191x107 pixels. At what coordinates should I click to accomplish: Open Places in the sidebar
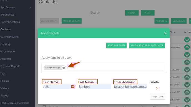pos(4,96)
